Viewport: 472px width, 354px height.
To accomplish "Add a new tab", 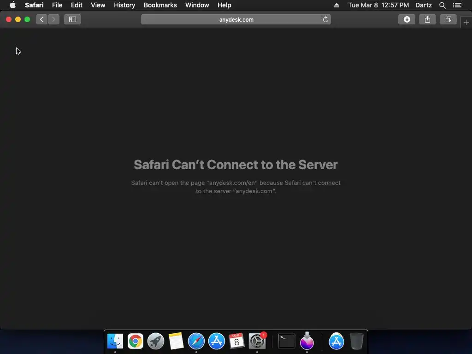I will tap(466, 22).
